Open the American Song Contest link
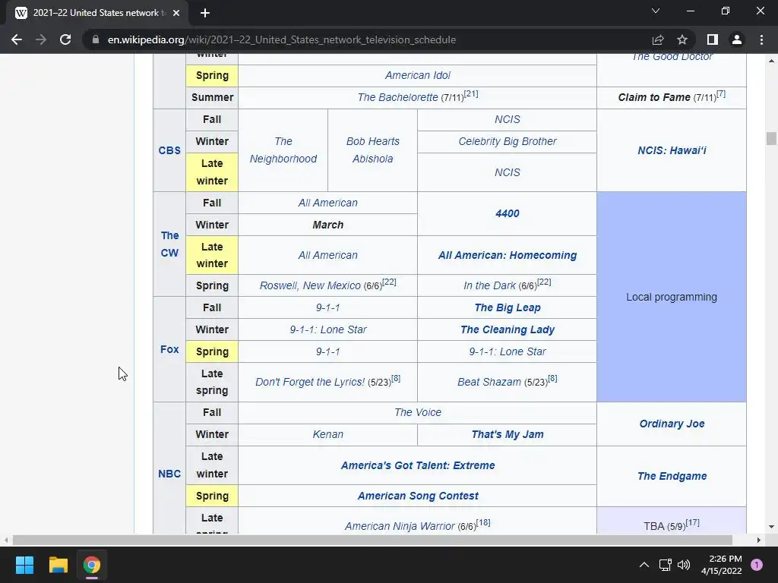This screenshot has height=583, width=778. [417, 496]
